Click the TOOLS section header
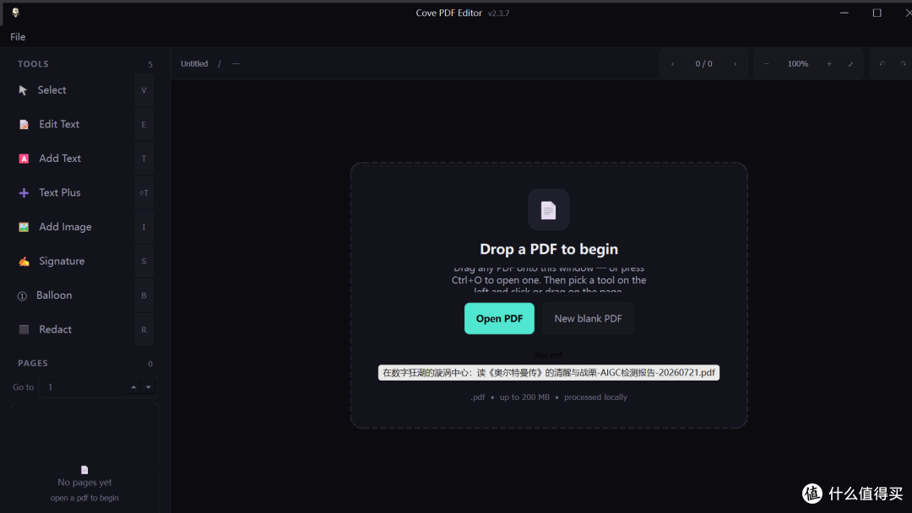The width and height of the screenshot is (912, 513). (33, 64)
